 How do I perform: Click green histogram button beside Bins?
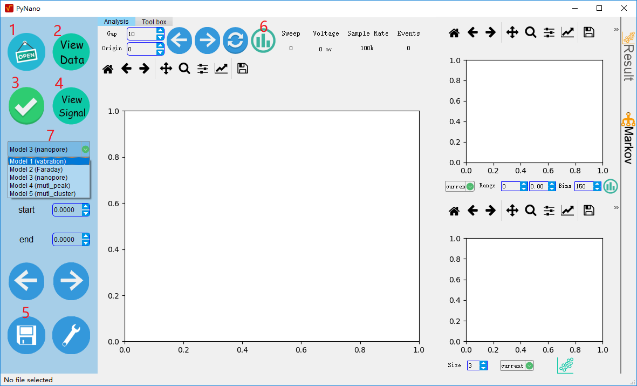(x=610, y=186)
